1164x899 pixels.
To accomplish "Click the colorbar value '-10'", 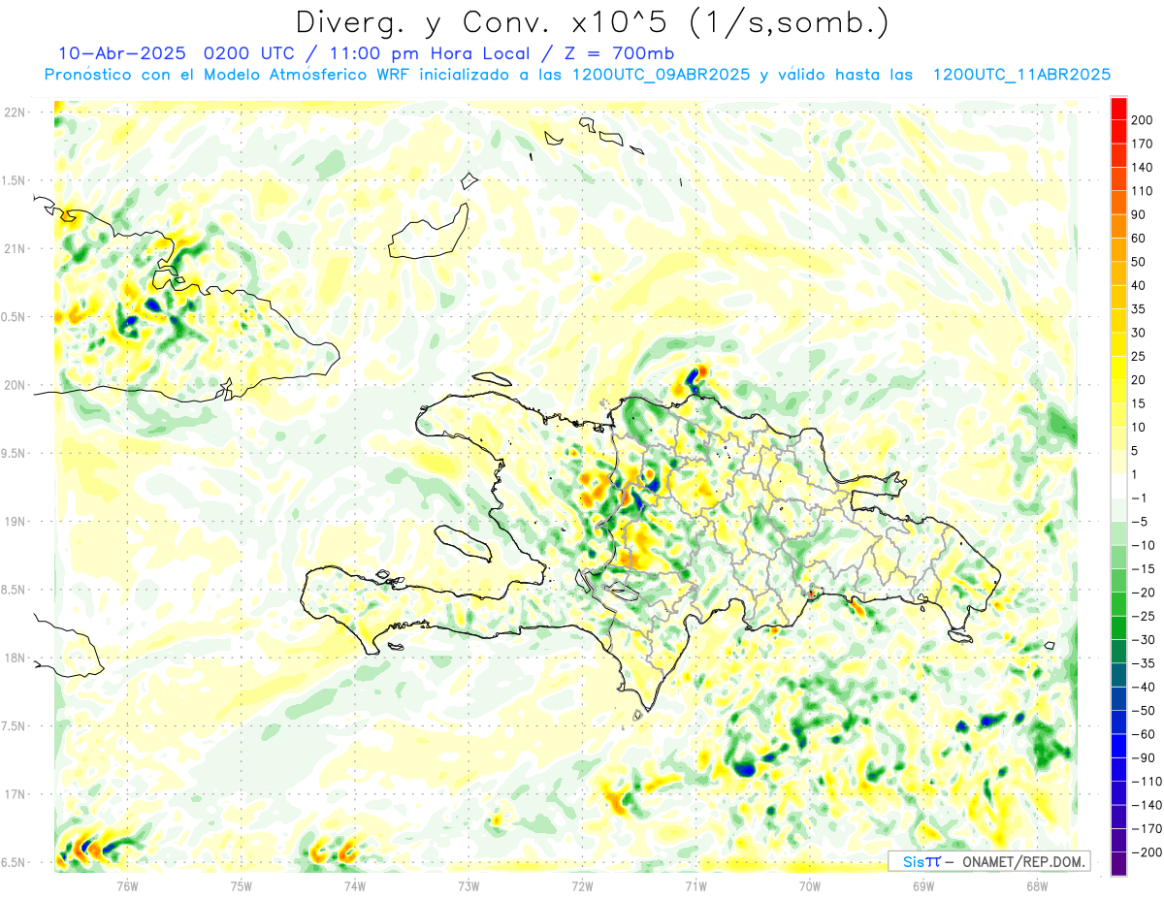I will (x=1143, y=545).
